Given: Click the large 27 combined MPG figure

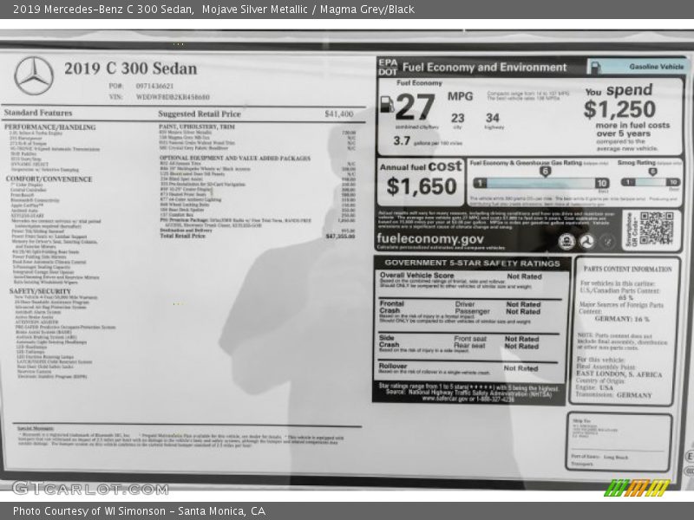Looking at the screenshot, I should point(415,107).
